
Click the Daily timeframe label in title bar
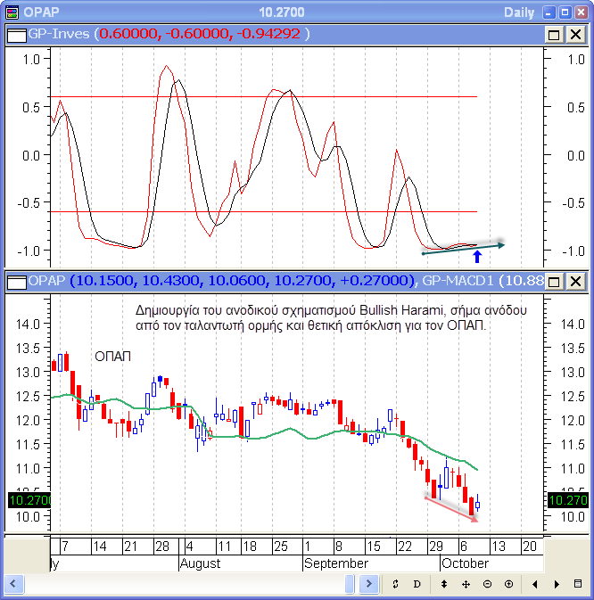click(x=520, y=12)
